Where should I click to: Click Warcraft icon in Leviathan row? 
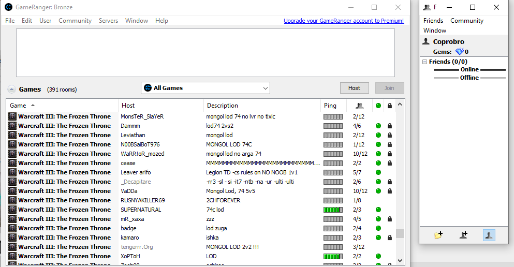[x=12, y=135]
